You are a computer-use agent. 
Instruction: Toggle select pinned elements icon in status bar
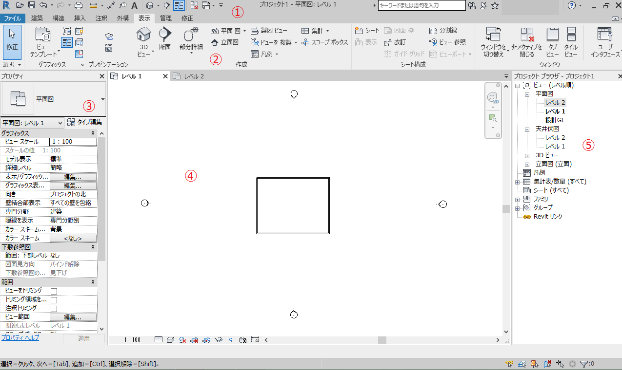pyautogui.click(x=535, y=364)
